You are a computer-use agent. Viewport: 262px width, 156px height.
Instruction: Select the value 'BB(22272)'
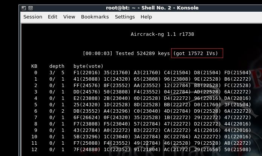pyautogui.click(x=177, y=105)
